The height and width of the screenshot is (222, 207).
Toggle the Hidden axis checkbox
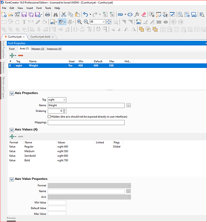pyautogui.click(x=49, y=117)
